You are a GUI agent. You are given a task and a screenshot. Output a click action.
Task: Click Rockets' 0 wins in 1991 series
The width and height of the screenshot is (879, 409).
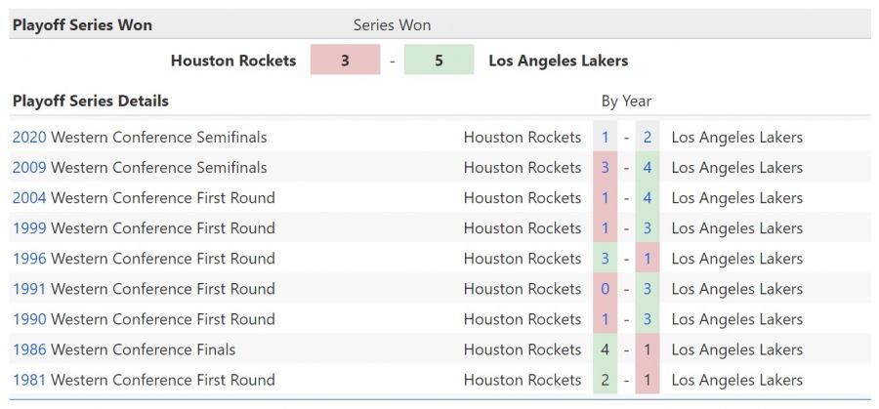[x=606, y=288]
